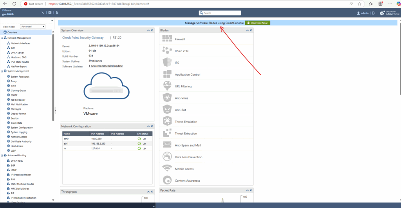Image resolution: width=401 pixels, height=208 pixels.
Task: Click the Download Now button
Action: [x=257, y=23]
